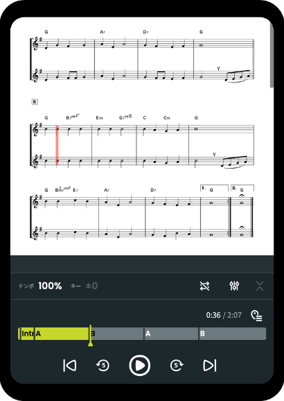
Task: Toggle the loop repeat icon
Action: [204, 286]
